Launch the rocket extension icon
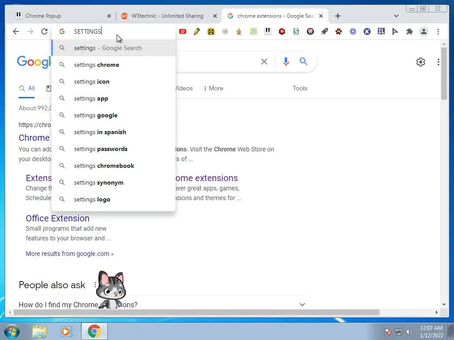The width and height of the screenshot is (454, 340). [324, 31]
